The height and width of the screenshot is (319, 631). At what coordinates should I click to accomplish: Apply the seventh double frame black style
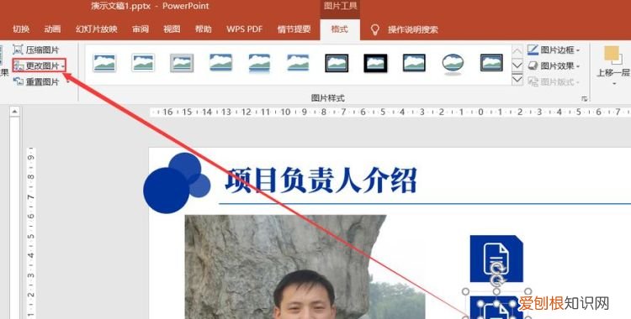(337, 63)
